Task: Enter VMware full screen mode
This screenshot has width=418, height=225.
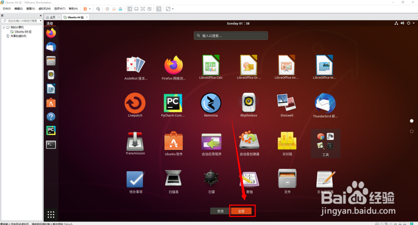Action: click(143, 9)
